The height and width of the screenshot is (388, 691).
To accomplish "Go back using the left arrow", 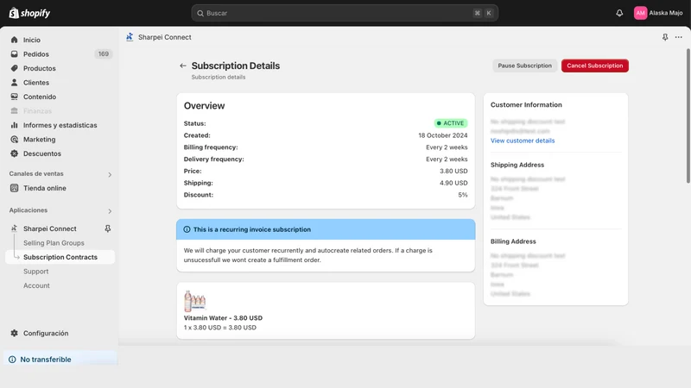I will click(x=183, y=66).
